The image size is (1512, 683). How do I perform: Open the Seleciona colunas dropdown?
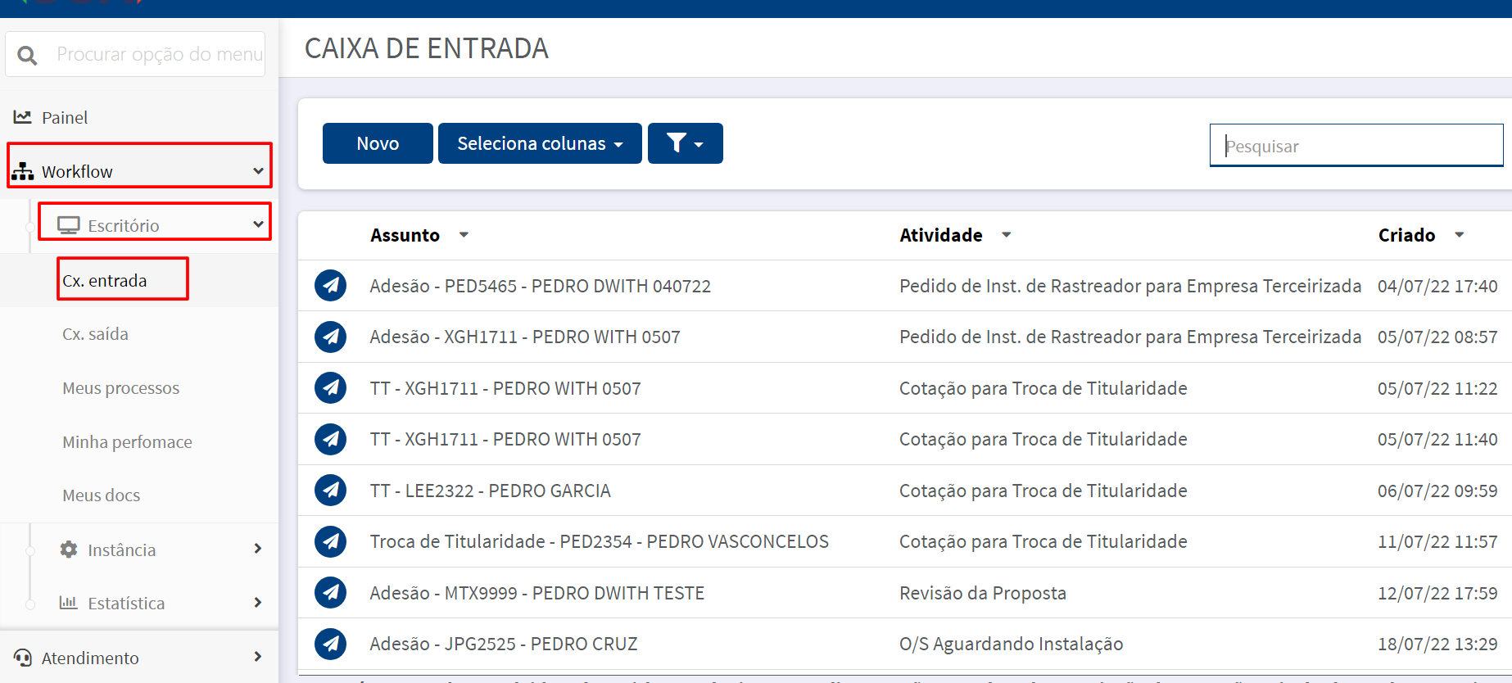coord(540,143)
